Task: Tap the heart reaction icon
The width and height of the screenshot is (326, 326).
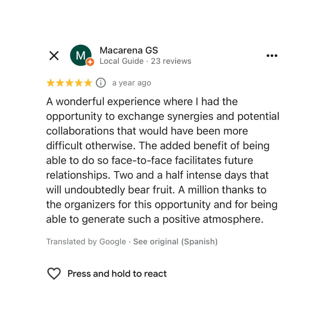Action: click(x=54, y=274)
